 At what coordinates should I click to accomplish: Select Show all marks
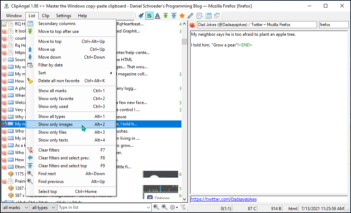click(71, 90)
